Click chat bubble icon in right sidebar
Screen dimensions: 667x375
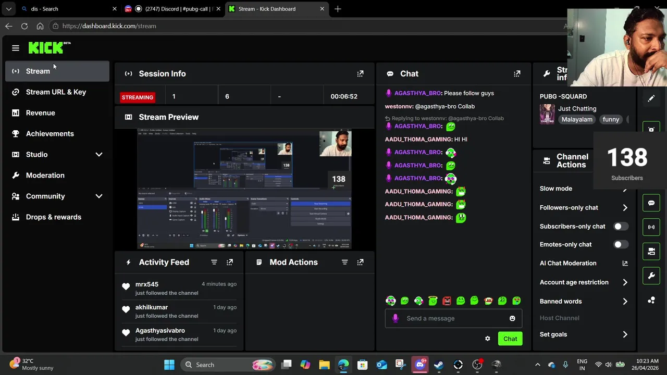(x=651, y=203)
